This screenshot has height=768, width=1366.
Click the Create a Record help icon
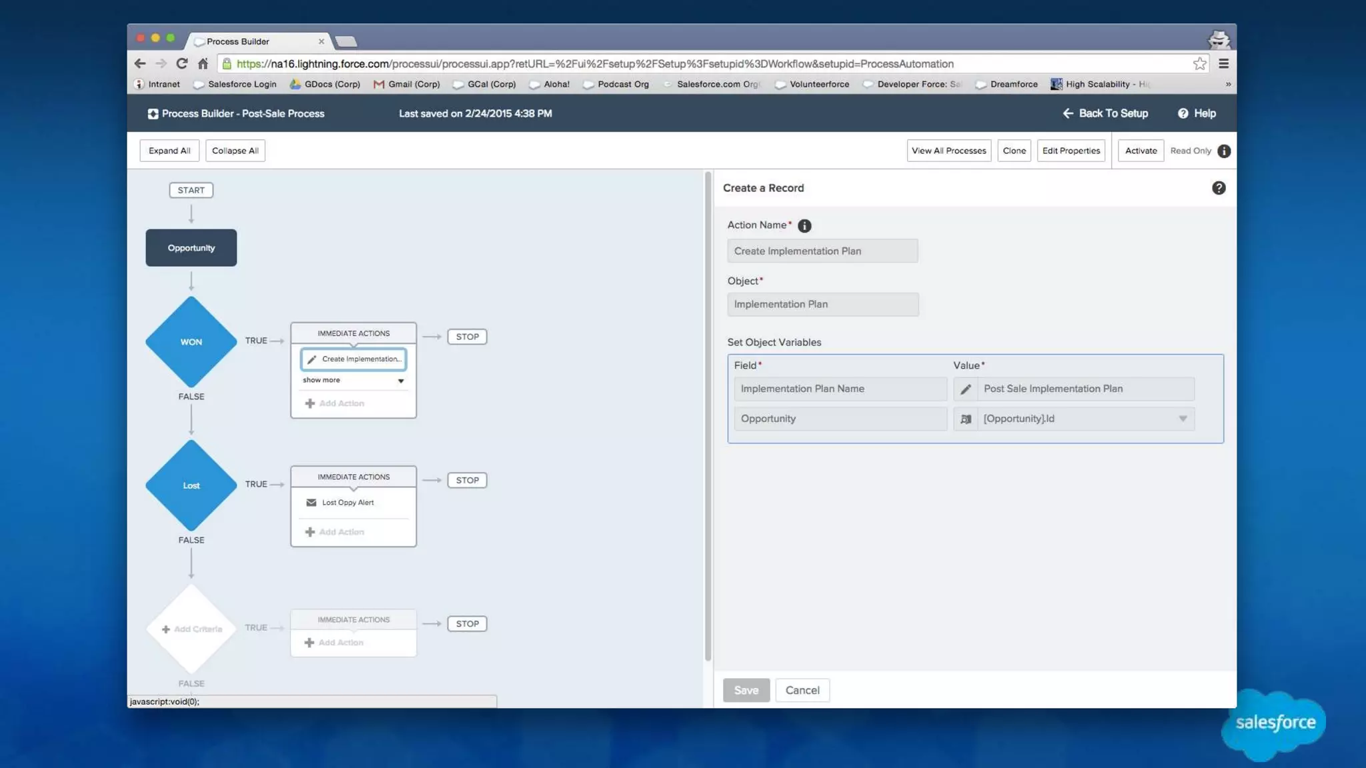point(1218,188)
